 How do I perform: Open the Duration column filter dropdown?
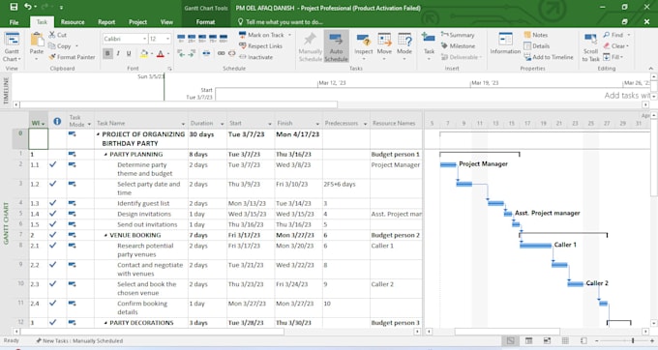click(x=222, y=124)
